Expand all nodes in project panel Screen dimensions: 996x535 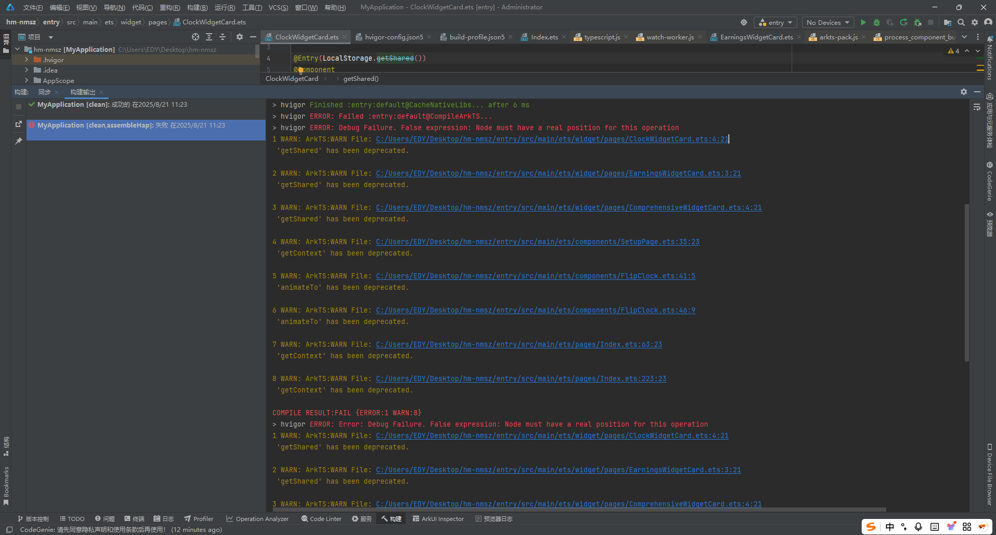click(x=209, y=37)
